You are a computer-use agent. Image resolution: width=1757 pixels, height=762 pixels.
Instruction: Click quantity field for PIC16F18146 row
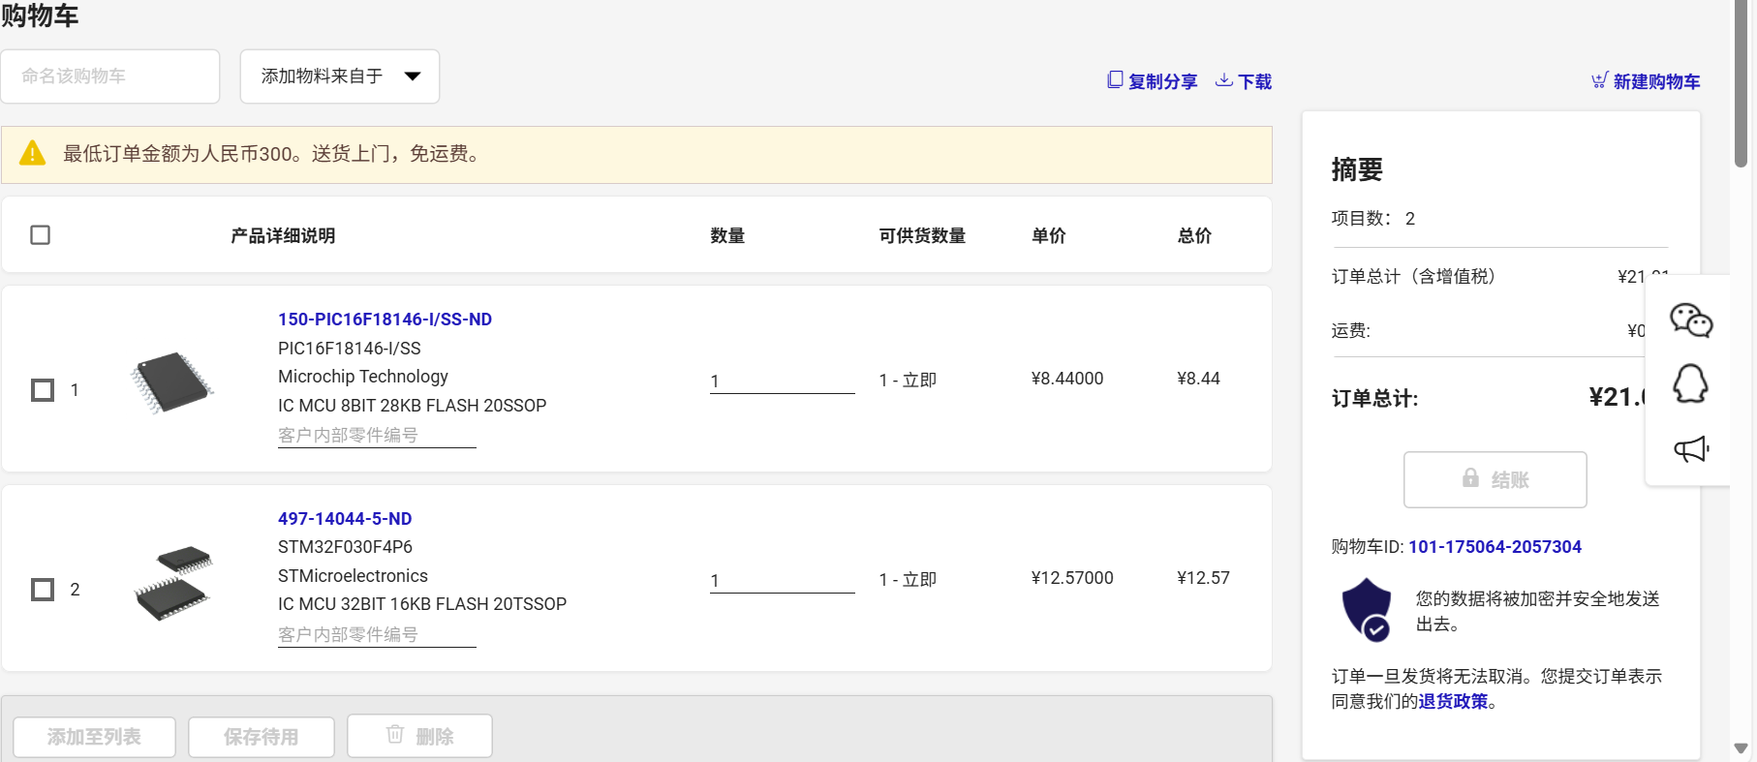click(782, 381)
